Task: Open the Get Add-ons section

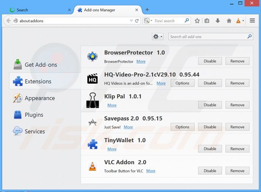Action: (45, 65)
